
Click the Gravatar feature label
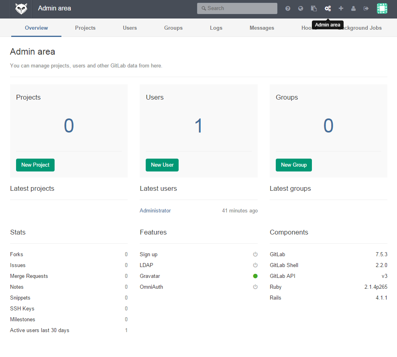coord(150,276)
